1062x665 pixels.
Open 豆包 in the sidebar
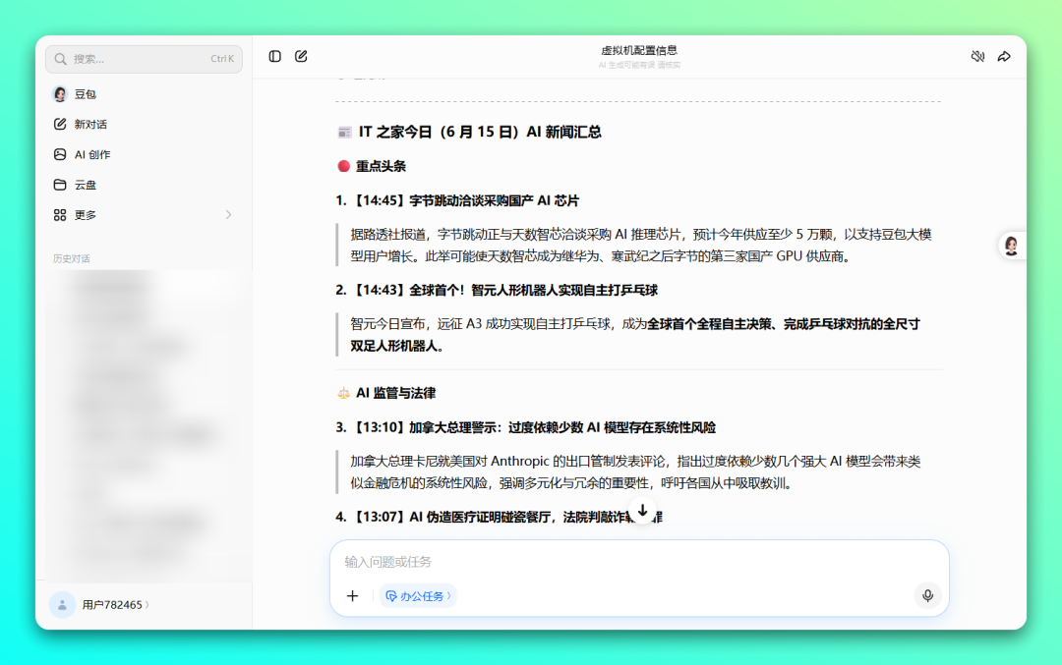(x=144, y=94)
